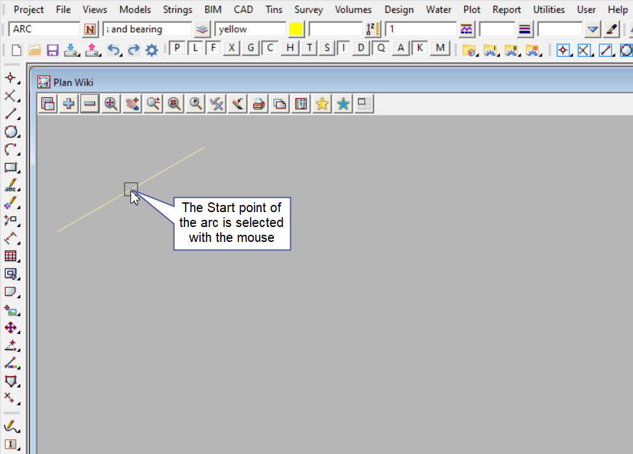Toggle the I snap button

coord(344,48)
